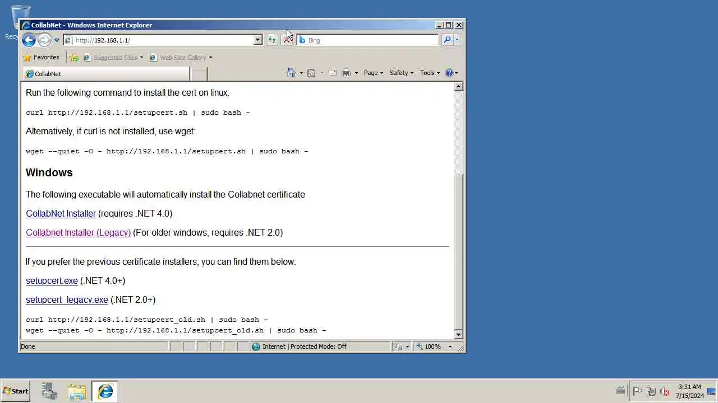
Task: Click the vertical scrollbar thumb
Action: pyautogui.click(x=458, y=252)
